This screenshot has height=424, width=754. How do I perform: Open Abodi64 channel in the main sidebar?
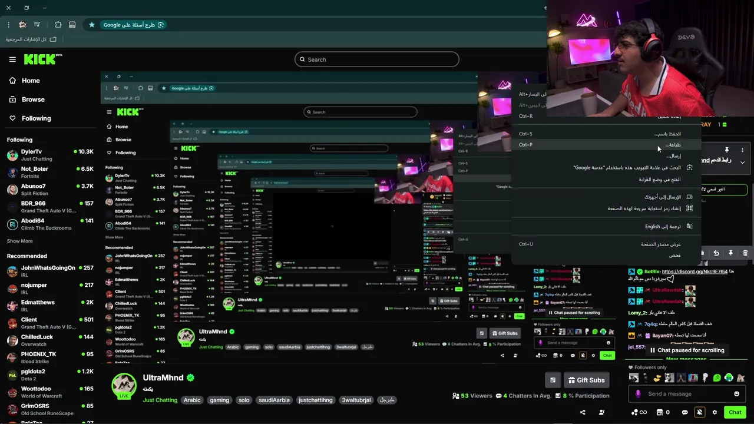pos(50,224)
